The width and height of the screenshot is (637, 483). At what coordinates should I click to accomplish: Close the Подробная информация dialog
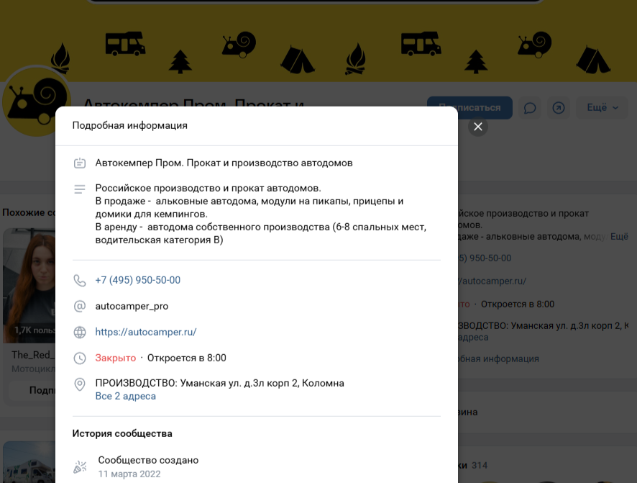[477, 126]
